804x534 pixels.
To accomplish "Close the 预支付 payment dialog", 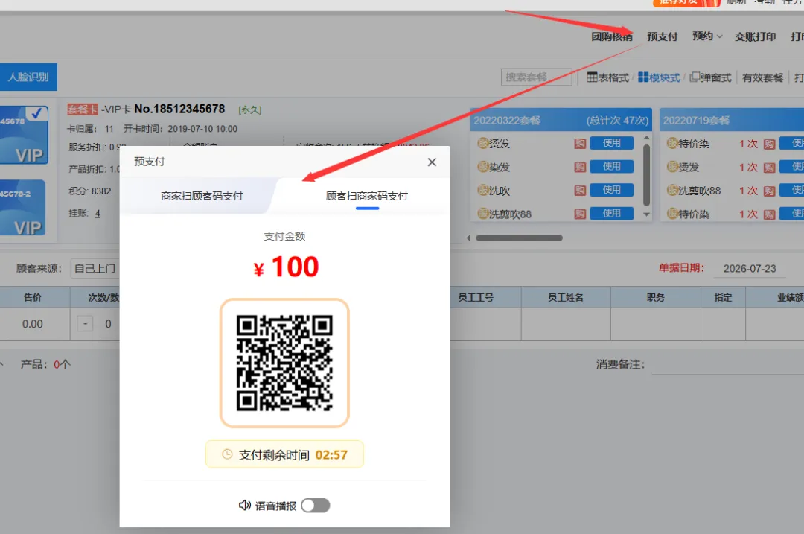I will (x=432, y=162).
